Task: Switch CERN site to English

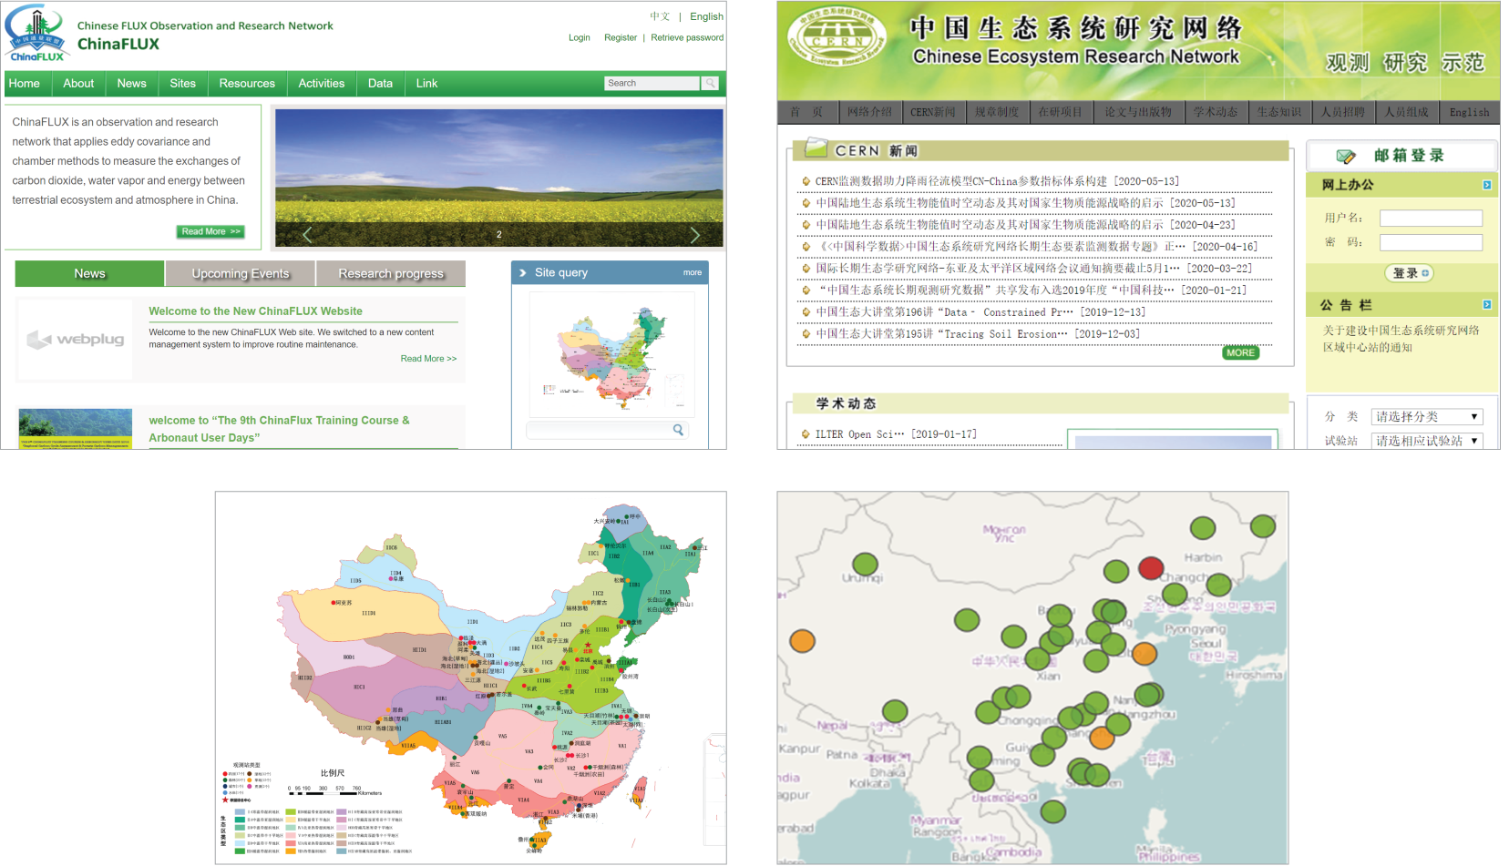Action: pyautogui.click(x=1470, y=112)
